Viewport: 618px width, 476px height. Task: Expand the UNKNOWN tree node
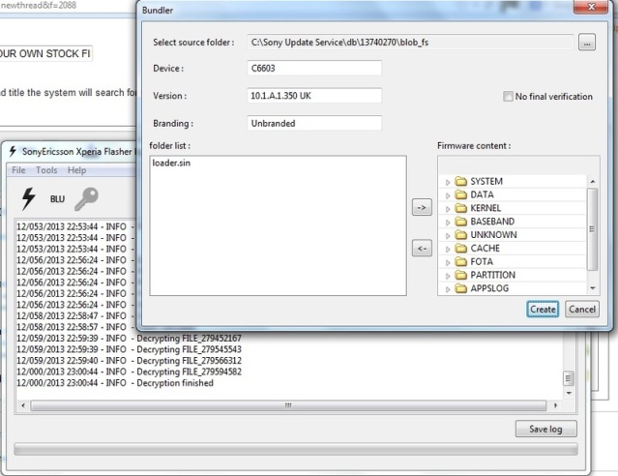click(x=448, y=236)
